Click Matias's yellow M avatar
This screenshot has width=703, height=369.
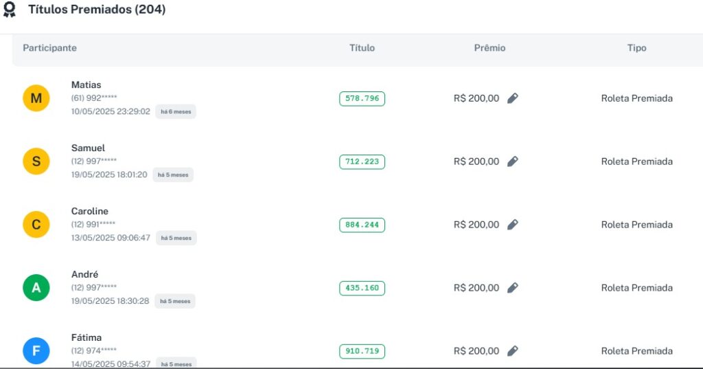point(36,98)
